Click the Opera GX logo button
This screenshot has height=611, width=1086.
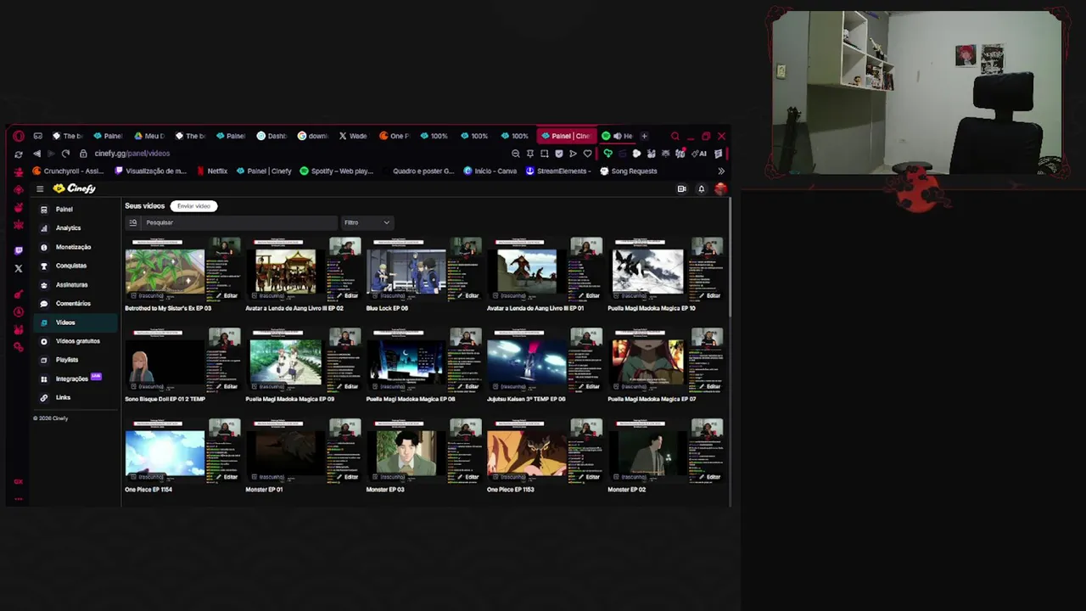pos(19,136)
